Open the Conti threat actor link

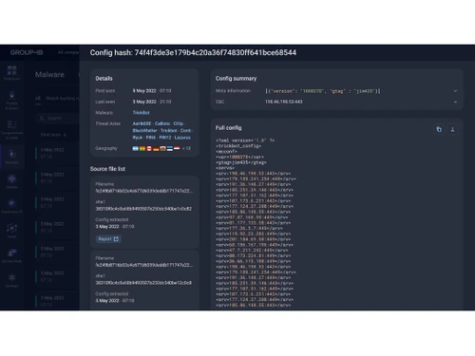pos(185,131)
